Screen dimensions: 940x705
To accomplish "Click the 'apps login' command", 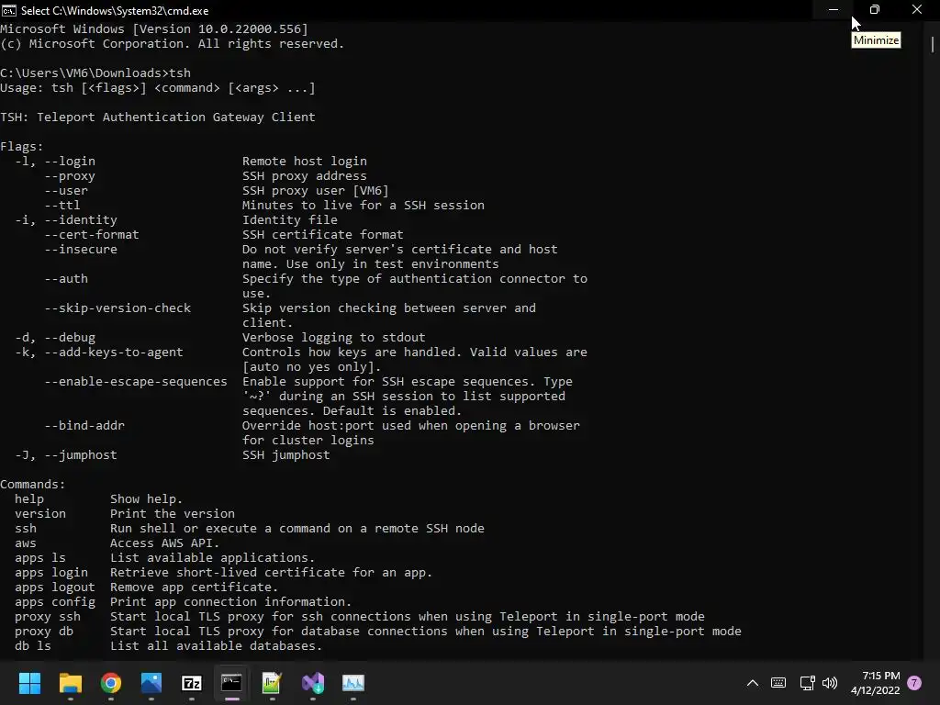I will (51, 573).
